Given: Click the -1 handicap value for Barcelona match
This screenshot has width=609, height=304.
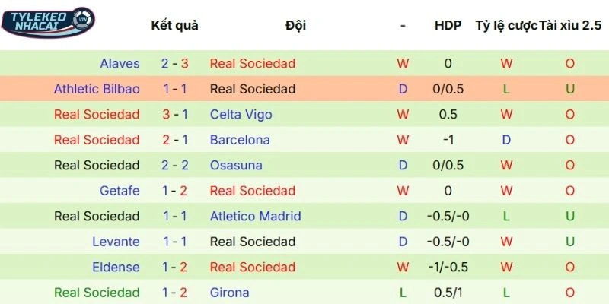Looking at the screenshot, I should click(448, 140).
